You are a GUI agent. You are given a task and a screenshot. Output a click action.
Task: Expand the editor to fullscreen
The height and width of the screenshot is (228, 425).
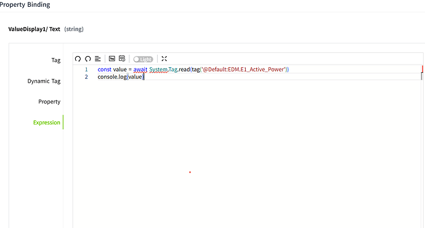[x=164, y=59]
